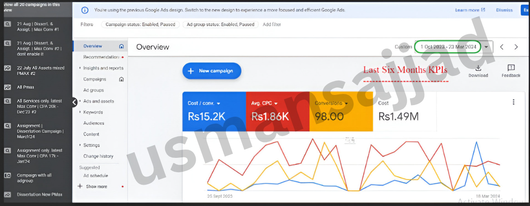Click the info icon in the banner

(85, 10)
